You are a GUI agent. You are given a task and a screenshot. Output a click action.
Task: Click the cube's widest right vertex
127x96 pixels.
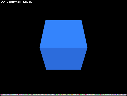(x=87, y=48)
